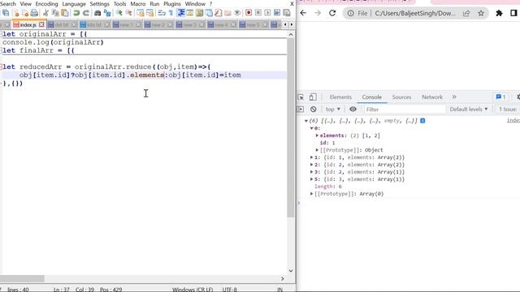
Task: Collapse the logged (6) array in console
Action: [x=306, y=121]
